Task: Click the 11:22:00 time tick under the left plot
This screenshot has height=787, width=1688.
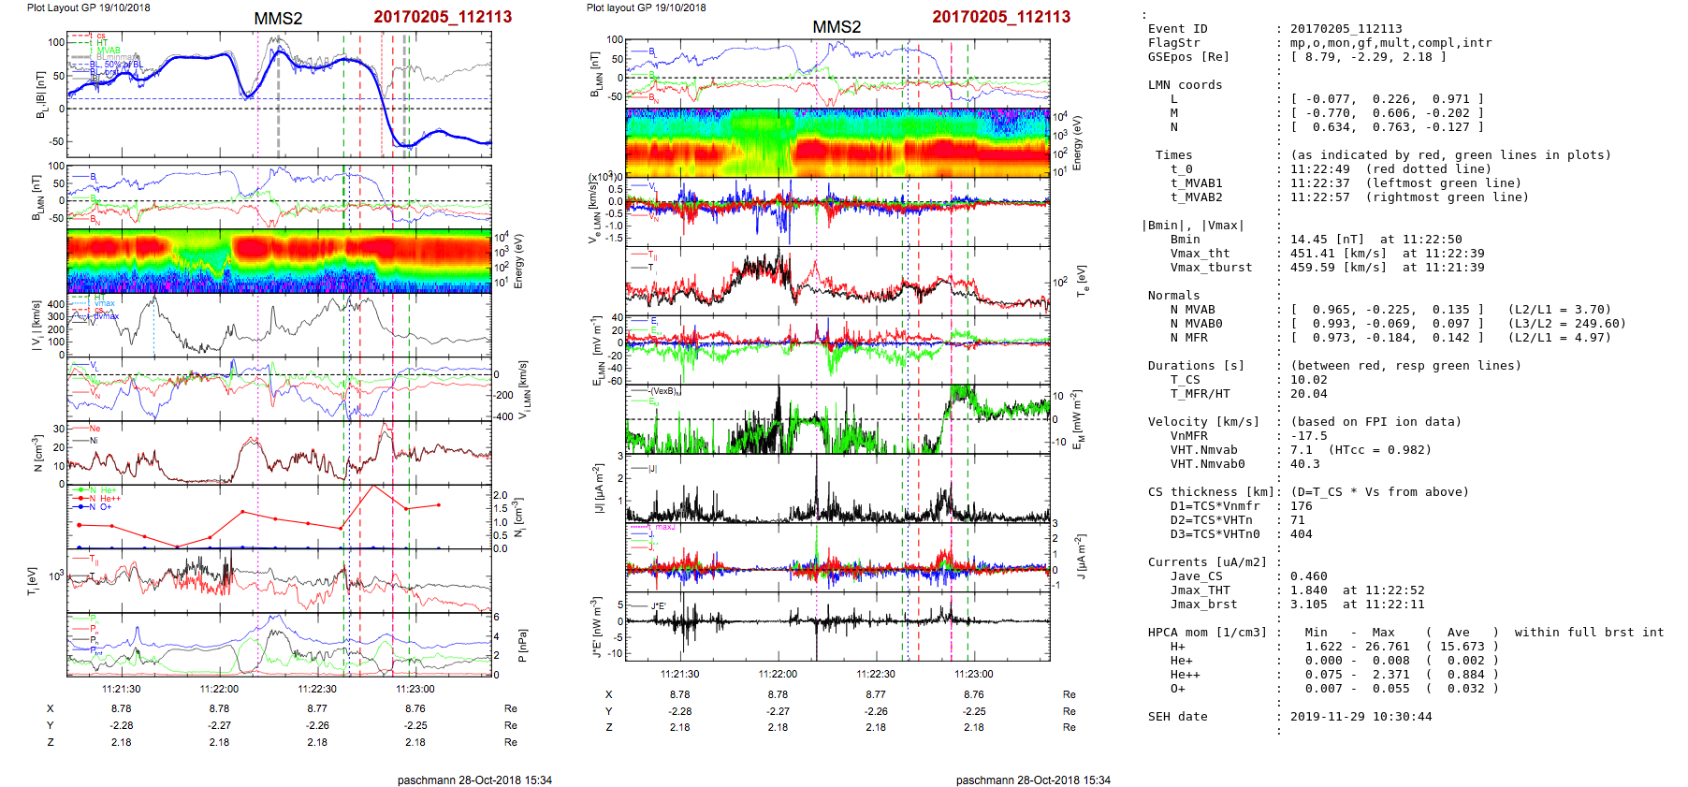Action: [219, 689]
